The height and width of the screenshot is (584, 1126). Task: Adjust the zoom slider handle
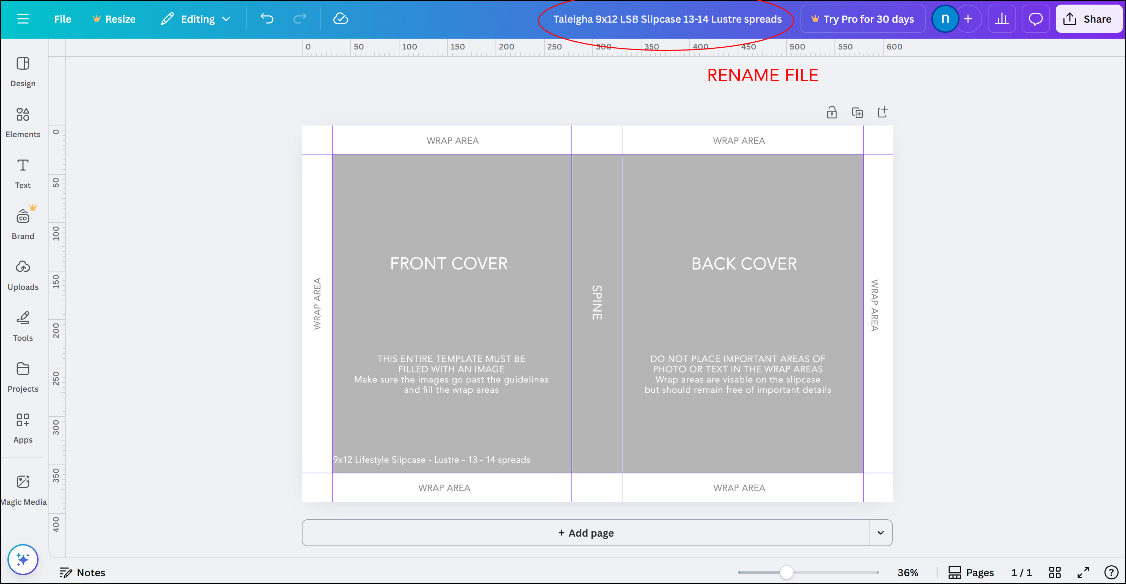786,572
